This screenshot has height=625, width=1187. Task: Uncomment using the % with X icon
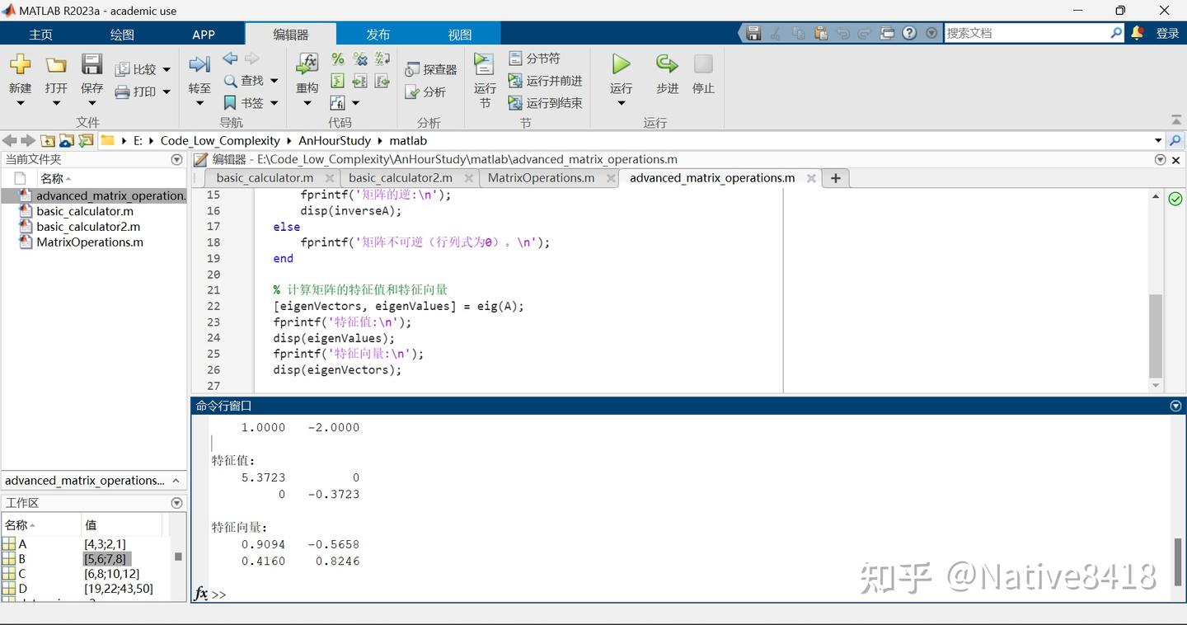360,59
